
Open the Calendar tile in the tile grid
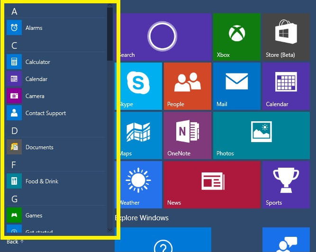(286, 86)
